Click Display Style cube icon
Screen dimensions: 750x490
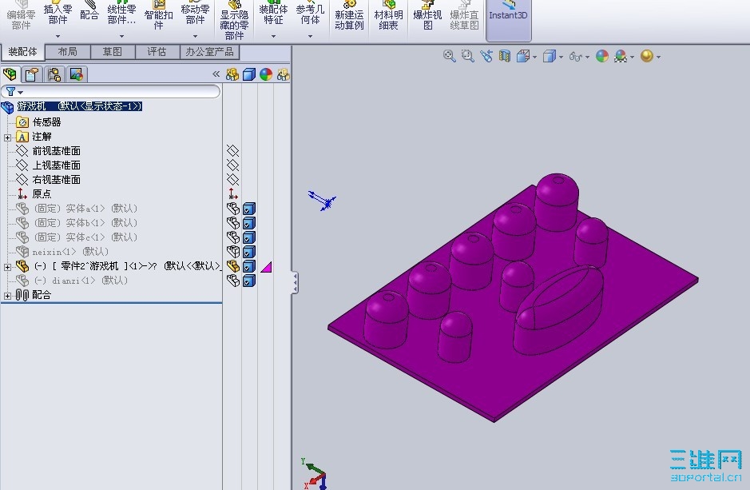coord(549,56)
